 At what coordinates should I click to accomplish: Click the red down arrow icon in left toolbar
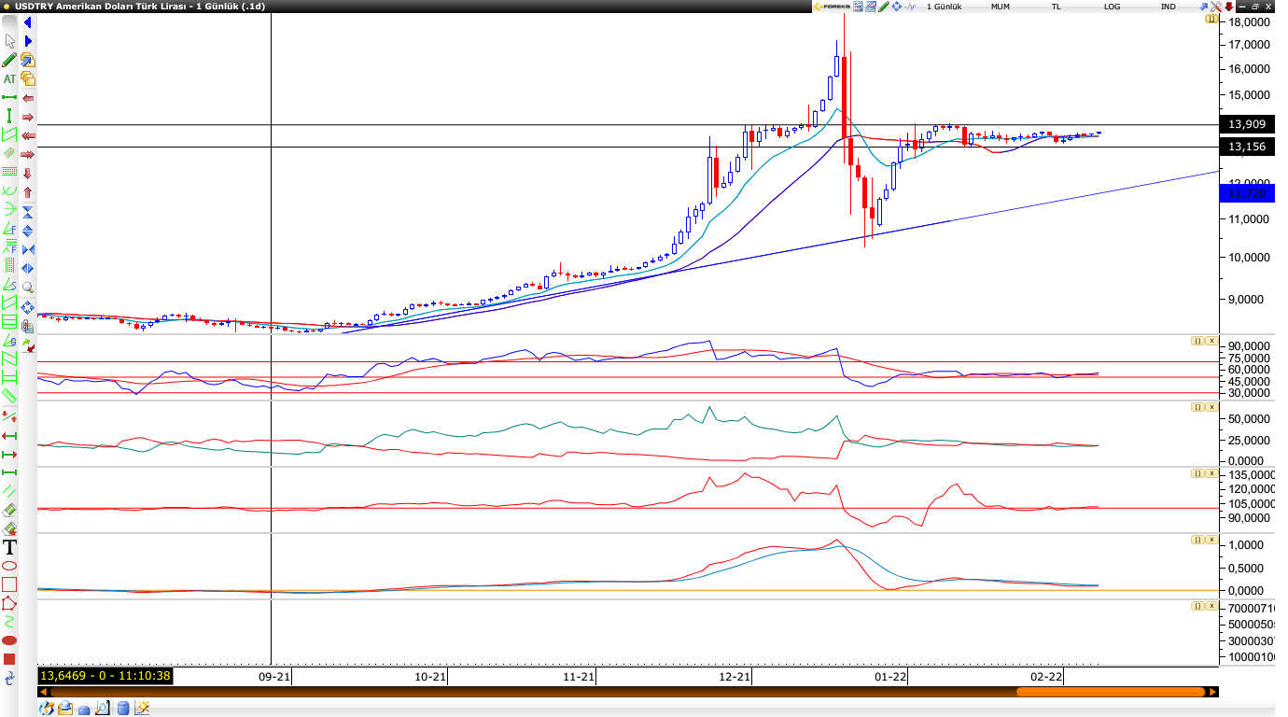tap(28, 174)
